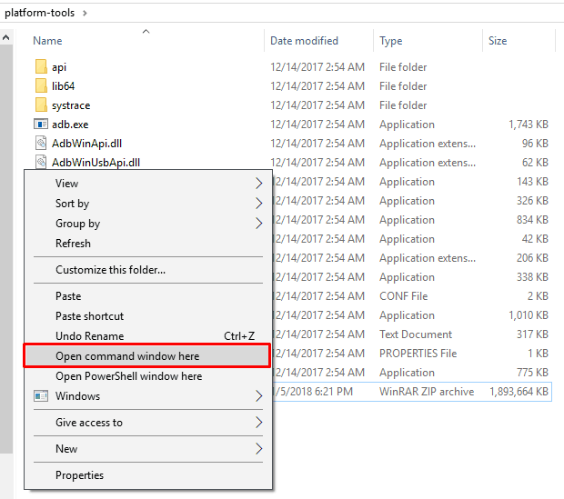Screen dimensions: 564x499
Task: Sort by the Size column header
Action: pyautogui.click(x=498, y=41)
